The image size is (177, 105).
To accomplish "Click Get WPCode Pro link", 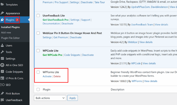I will (52, 55).
